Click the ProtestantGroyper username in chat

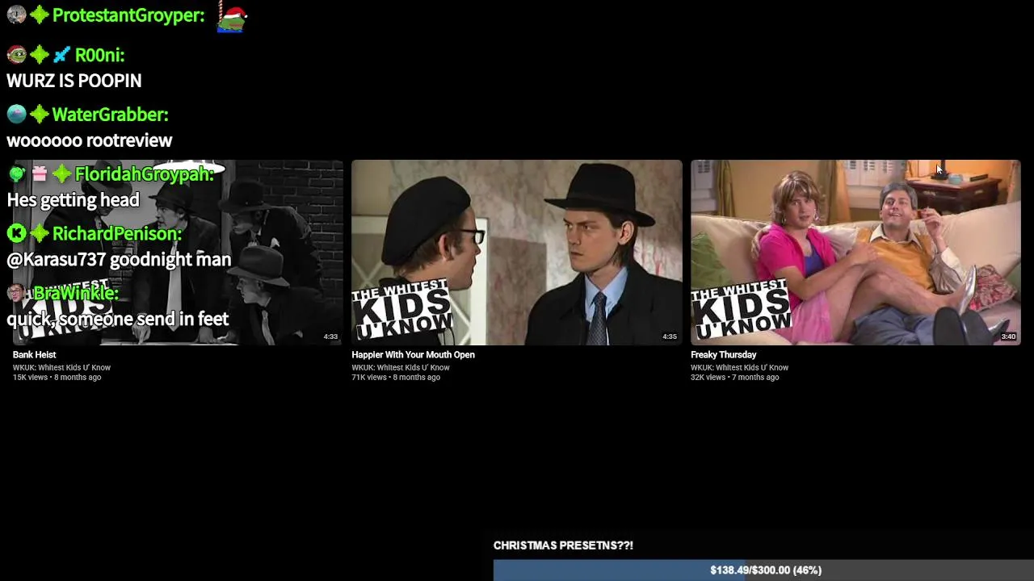pyautogui.click(x=128, y=15)
